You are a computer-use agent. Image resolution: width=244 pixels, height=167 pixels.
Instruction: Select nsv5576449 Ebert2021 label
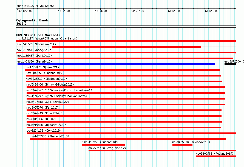point(44,113)
